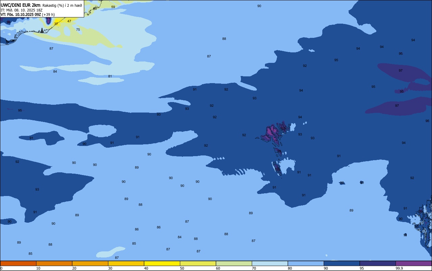Click the 0–10 dark orange legend swatch
This screenshot has width=432, height=271.
(18, 263)
